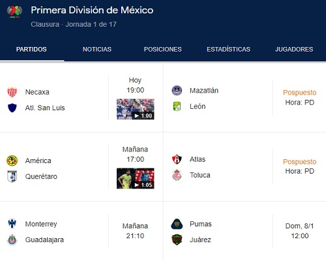Open the POSICIONES tab
The image size is (326, 261).
click(x=162, y=50)
